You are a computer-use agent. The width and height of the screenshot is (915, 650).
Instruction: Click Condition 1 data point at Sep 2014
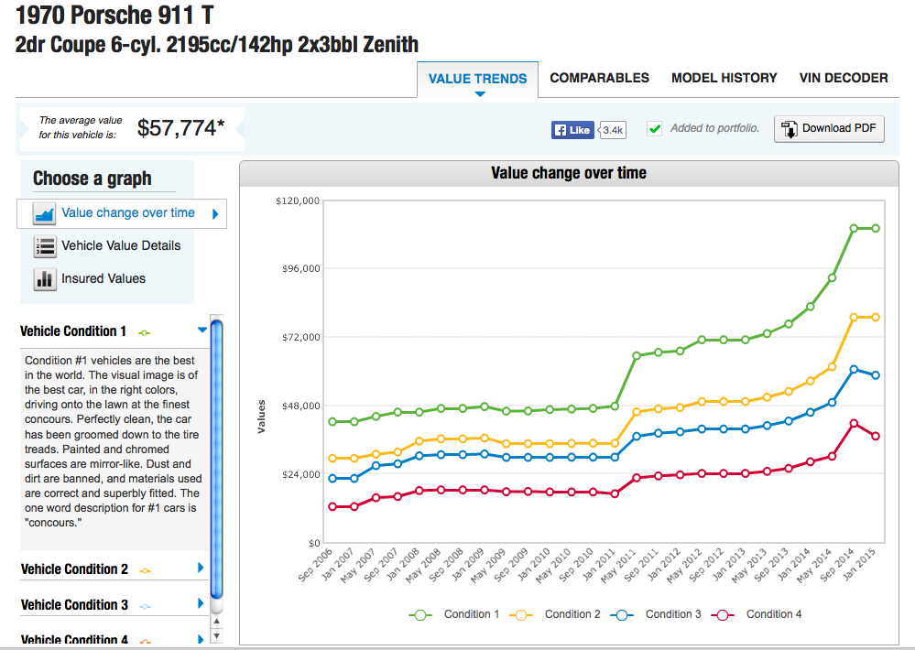click(854, 228)
